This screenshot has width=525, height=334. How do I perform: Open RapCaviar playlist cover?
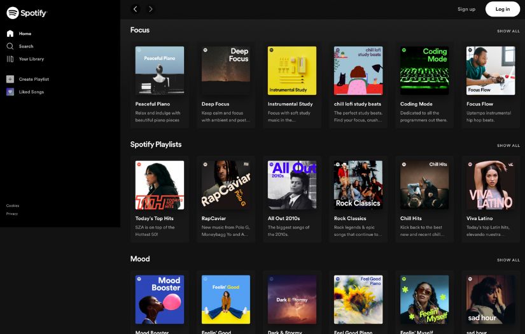click(x=226, y=185)
